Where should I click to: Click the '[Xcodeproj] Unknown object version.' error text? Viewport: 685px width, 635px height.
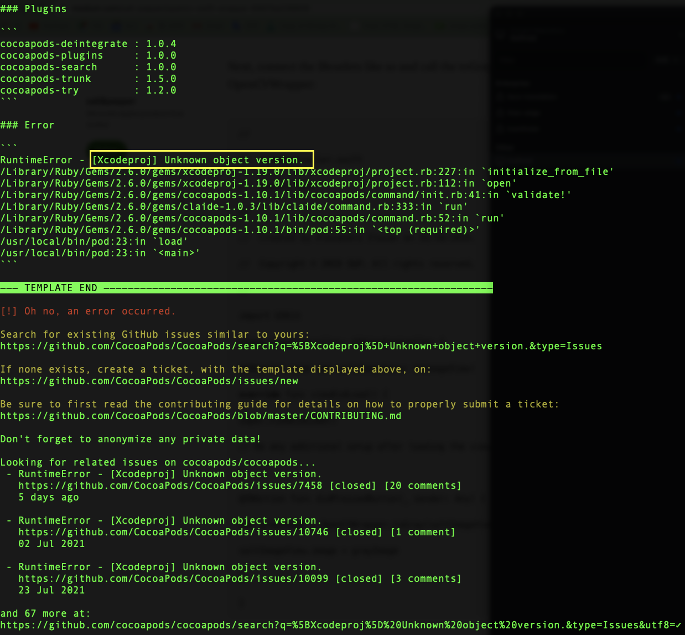(x=198, y=160)
